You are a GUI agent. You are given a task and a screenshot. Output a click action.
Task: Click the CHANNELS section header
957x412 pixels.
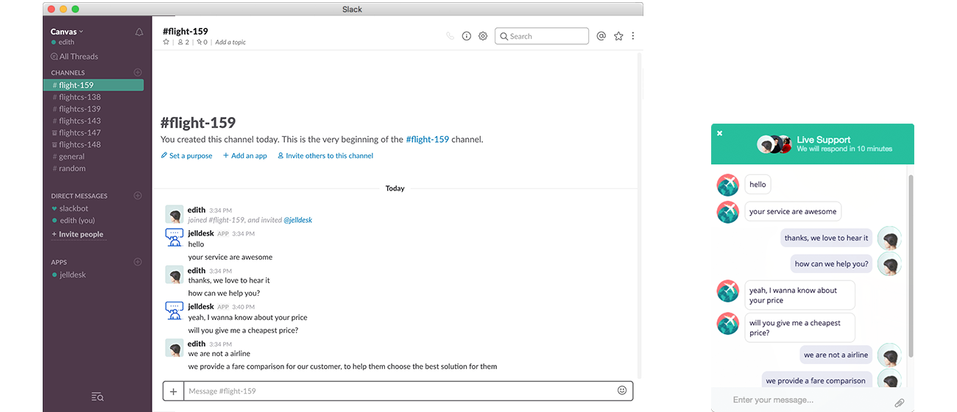click(x=68, y=73)
